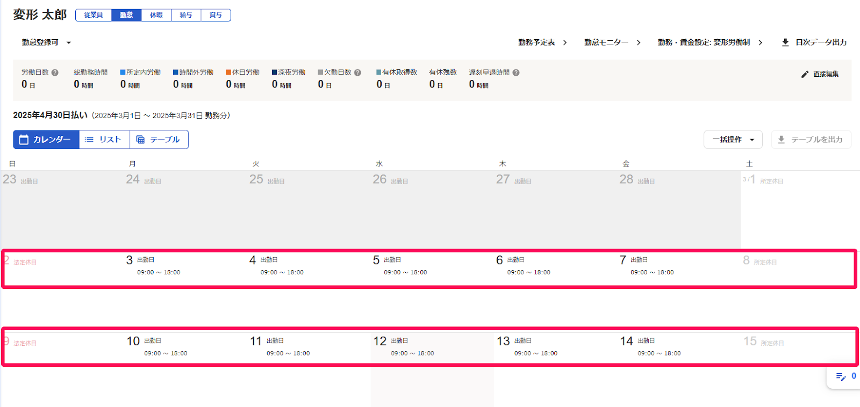Select the 勤怠 tab
The width and height of the screenshot is (860, 407).
(126, 15)
